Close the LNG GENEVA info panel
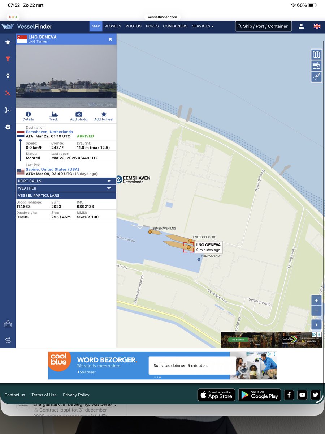 click(110, 39)
